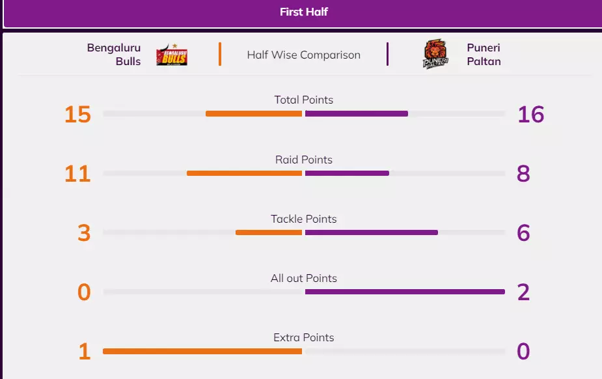This screenshot has width=602, height=379.
Task: Select the First Half tab
Action: (x=303, y=12)
